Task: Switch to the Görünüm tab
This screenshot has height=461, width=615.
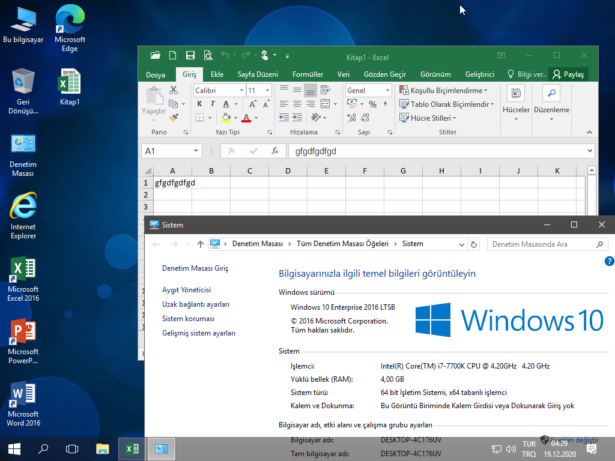Action: (x=435, y=74)
